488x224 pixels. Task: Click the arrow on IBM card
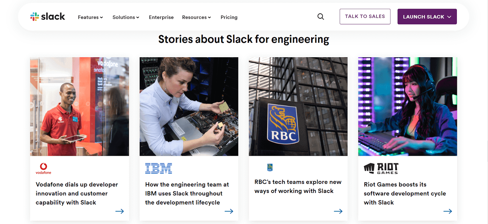[229, 211]
